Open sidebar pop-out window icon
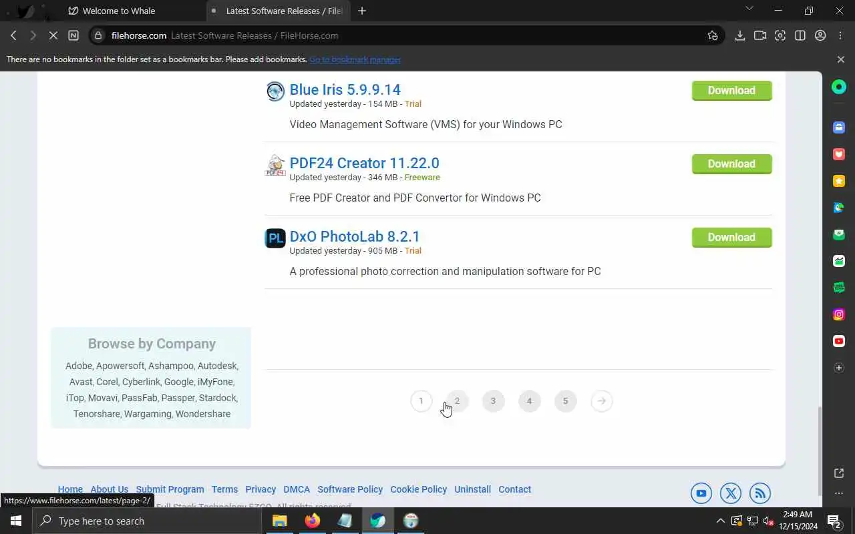Image resolution: width=855 pixels, height=534 pixels. [839, 473]
